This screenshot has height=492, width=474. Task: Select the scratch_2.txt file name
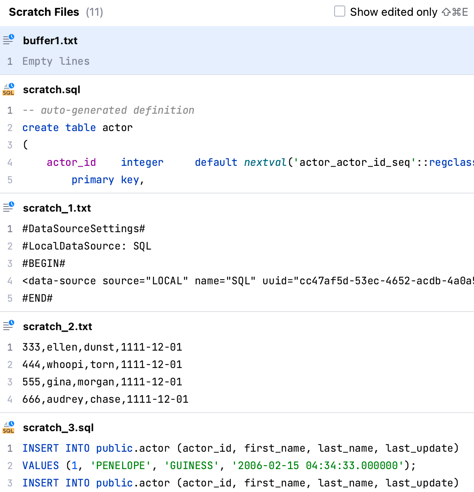57,327
